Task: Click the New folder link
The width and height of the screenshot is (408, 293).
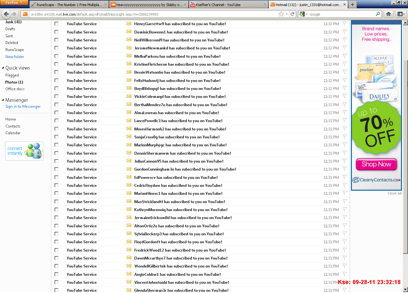Action: [15, 57]
